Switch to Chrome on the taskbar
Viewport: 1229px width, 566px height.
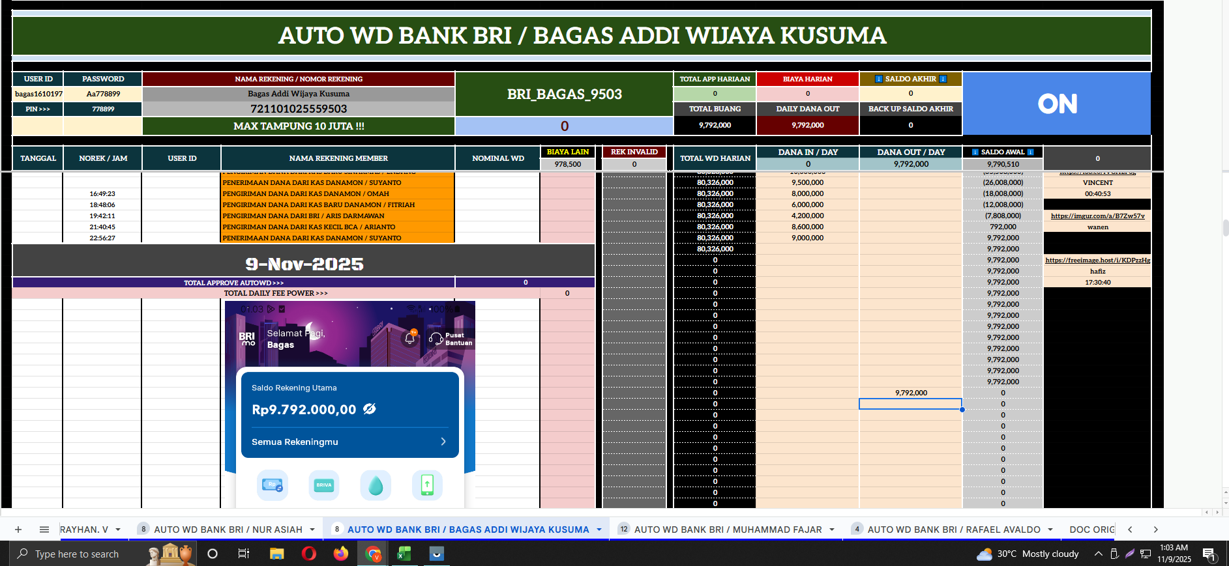373,554
